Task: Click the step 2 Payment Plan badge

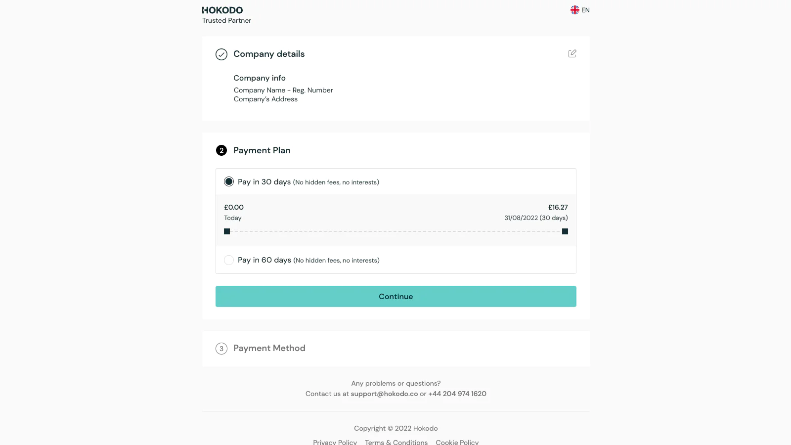Action: coord(221,150)
